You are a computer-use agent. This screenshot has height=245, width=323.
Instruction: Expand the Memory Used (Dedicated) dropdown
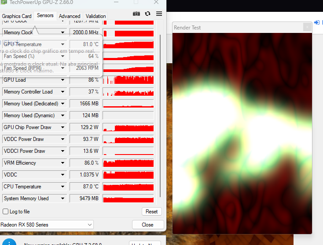tap(62, 104)
